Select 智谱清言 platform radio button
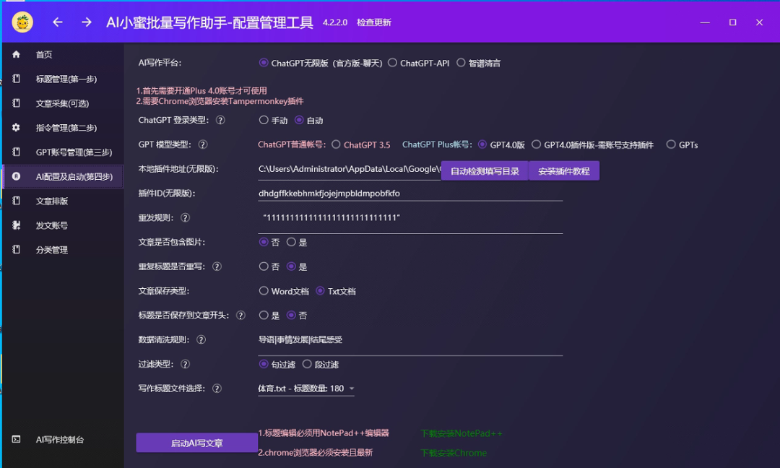The height and width of the screenshot is (468, 780). (x=461, y=63)
